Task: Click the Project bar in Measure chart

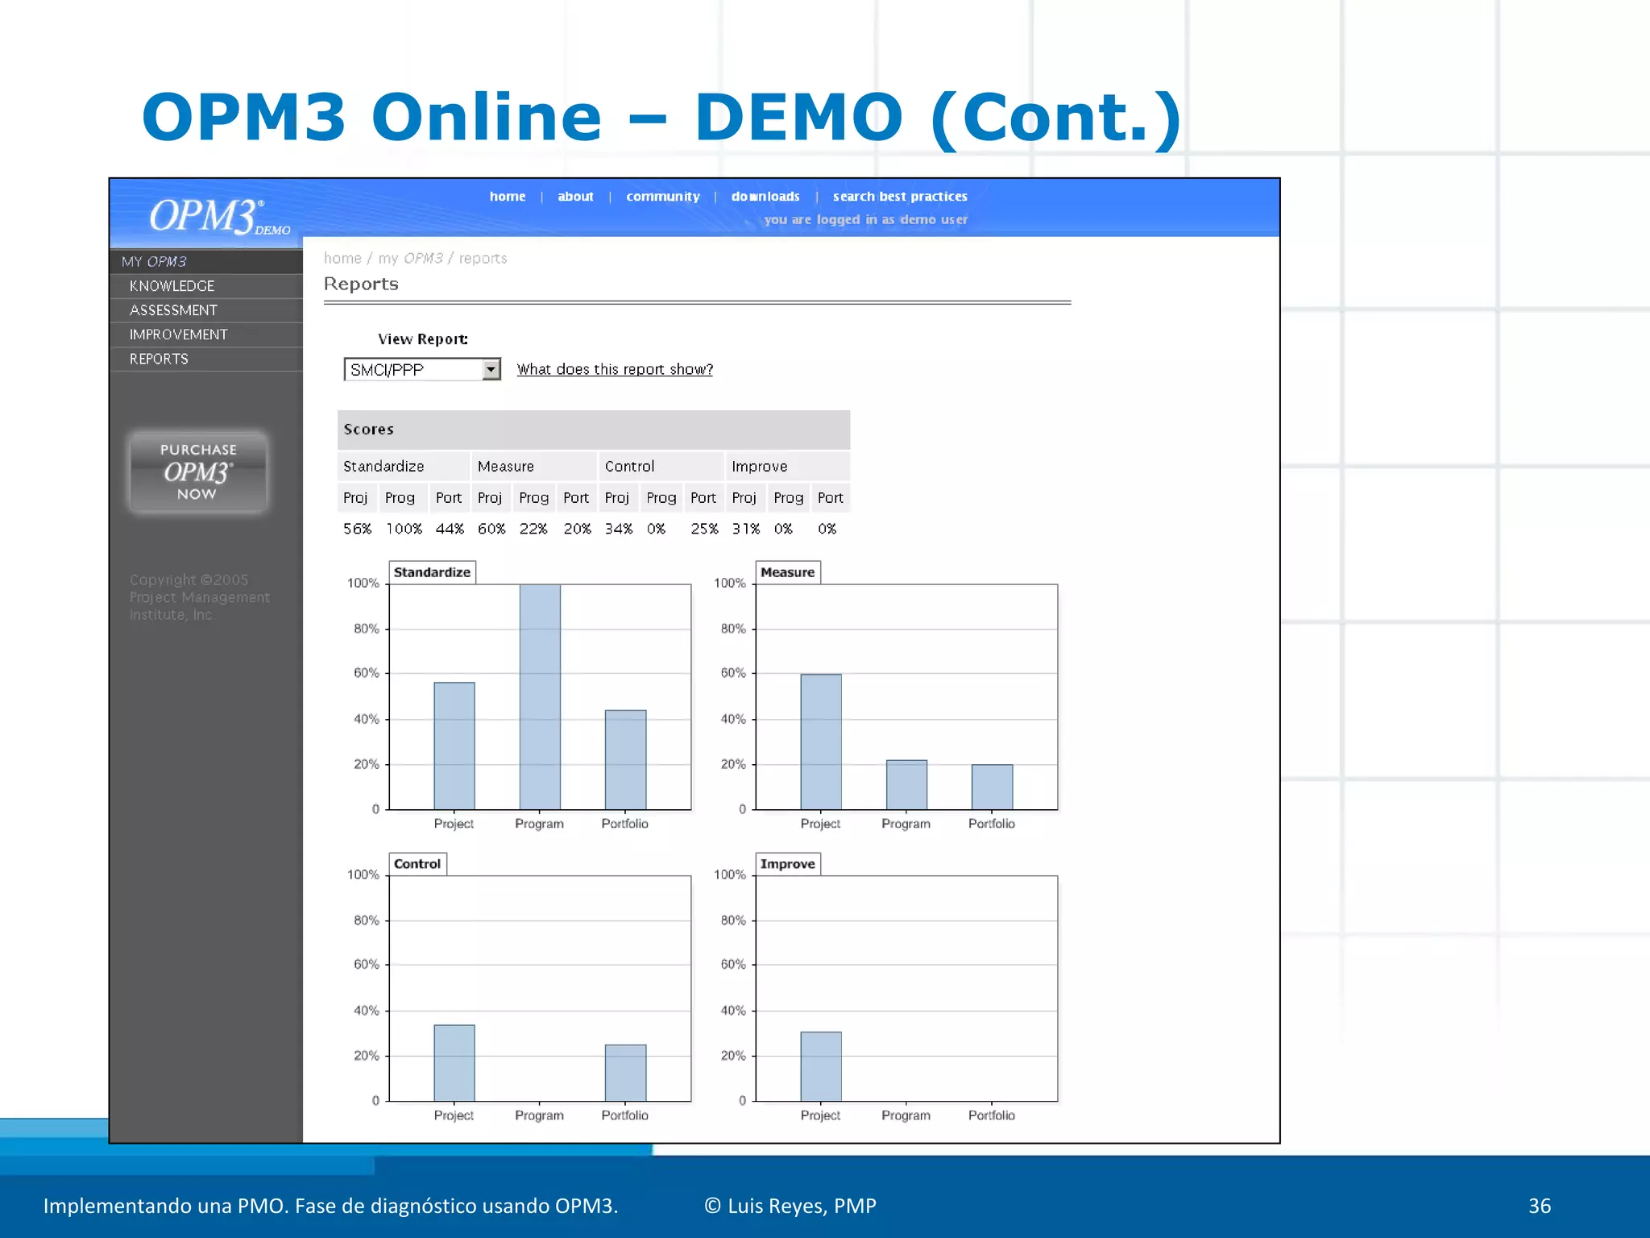Action: point(821,742)
